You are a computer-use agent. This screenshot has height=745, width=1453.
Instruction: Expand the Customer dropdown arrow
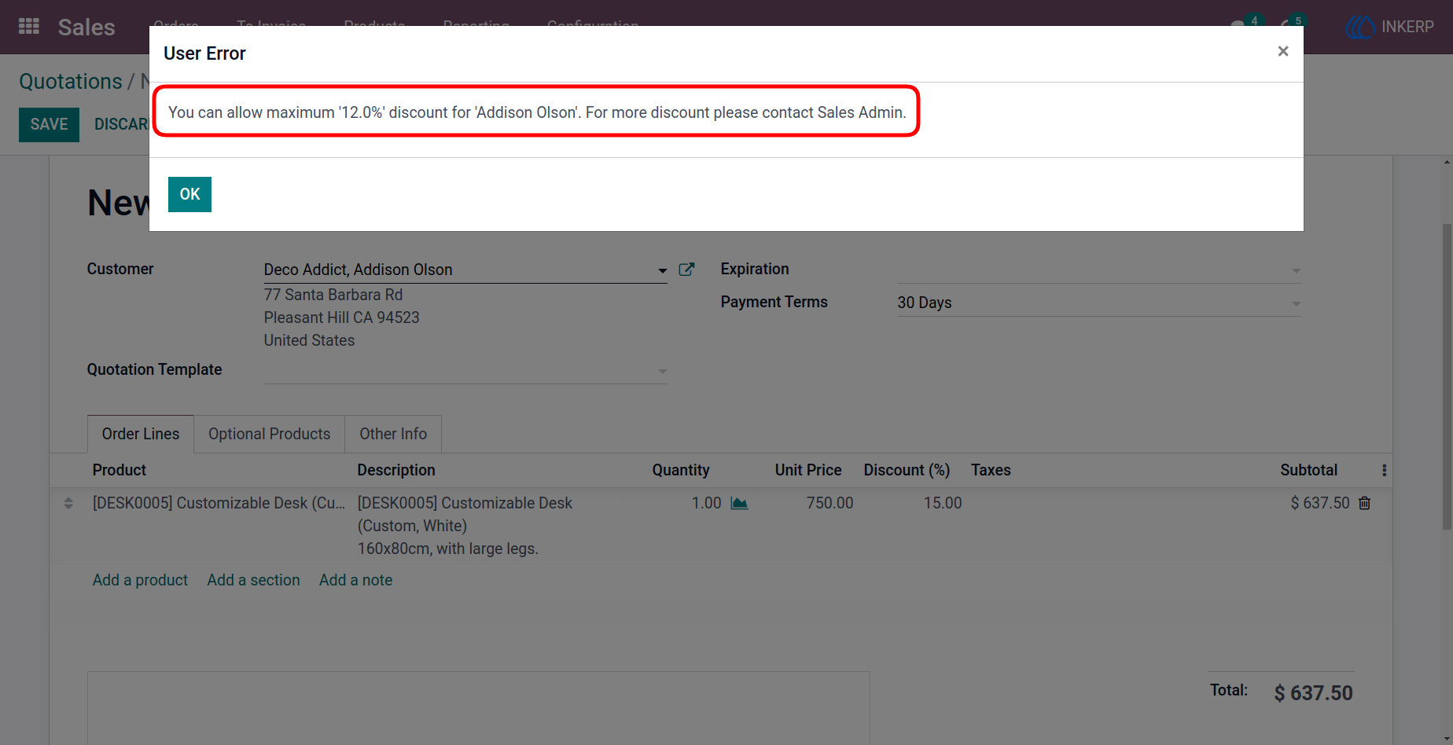[x=662, y=270]
